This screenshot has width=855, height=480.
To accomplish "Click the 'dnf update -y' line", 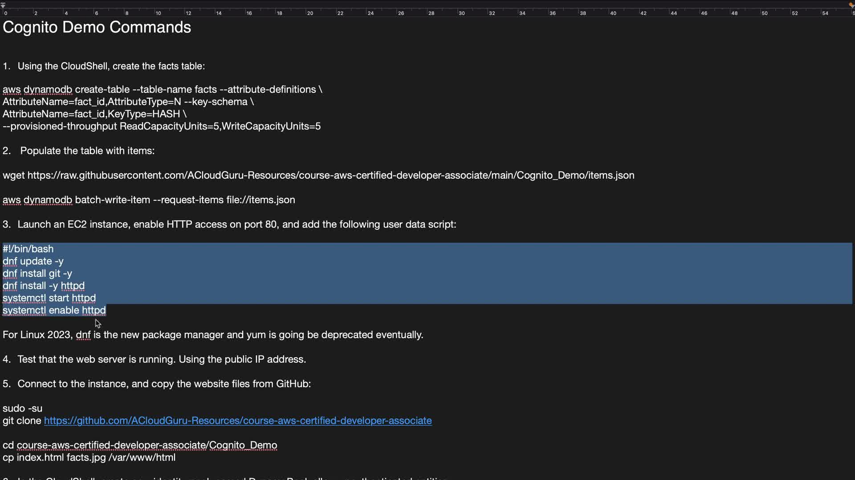I will tap(33, 261).
